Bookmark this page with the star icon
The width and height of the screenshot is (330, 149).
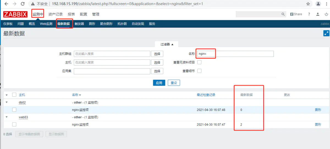coord(308,4)
